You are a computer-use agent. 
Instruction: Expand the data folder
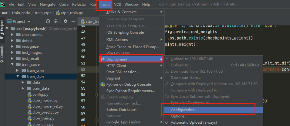coord(23,82)
